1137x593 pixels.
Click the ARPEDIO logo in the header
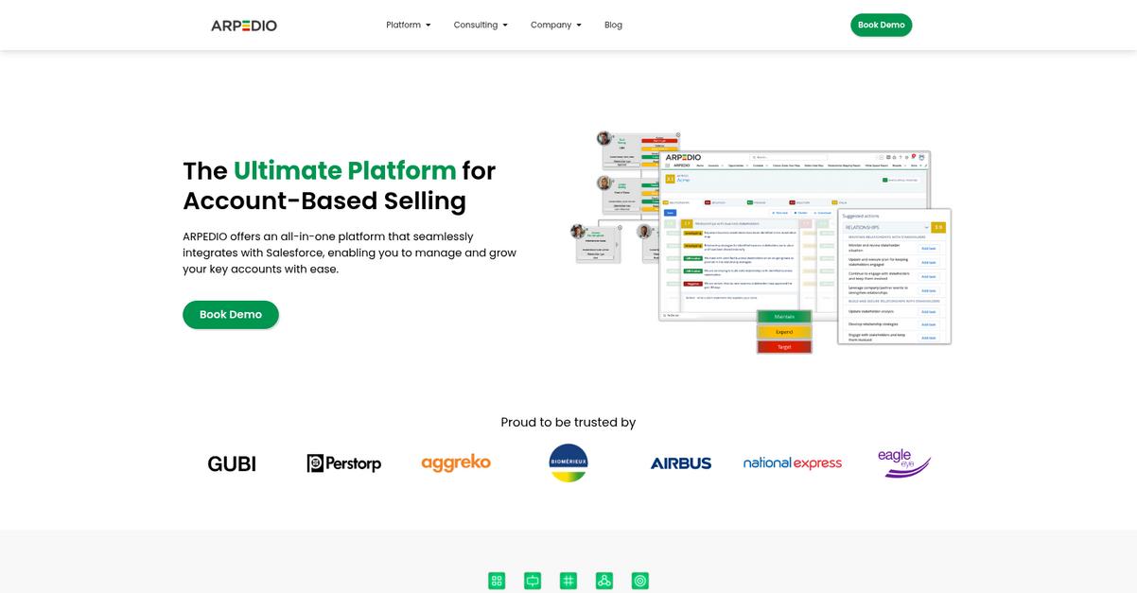244,26
